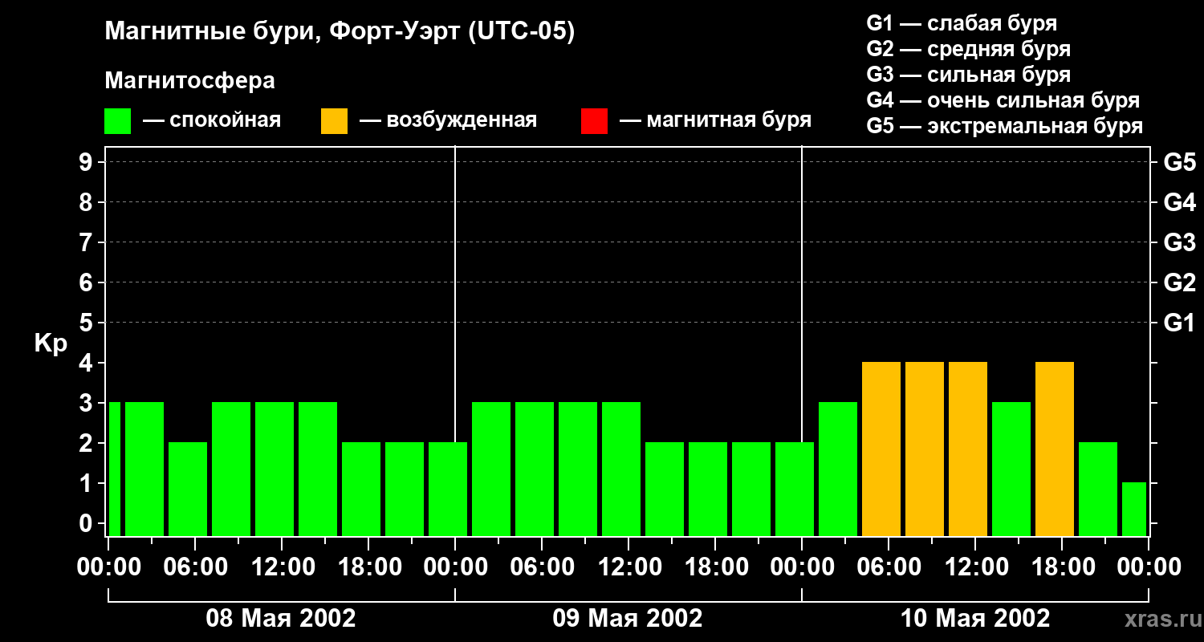This screenshot has width=1204, height=642.
Task: Select the 08 Мая 2002 date label
Action: point(281,619)
